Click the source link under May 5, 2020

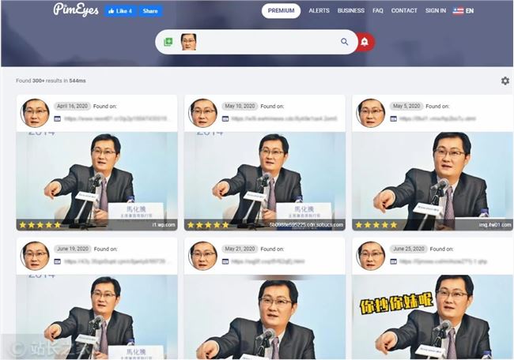437,118
